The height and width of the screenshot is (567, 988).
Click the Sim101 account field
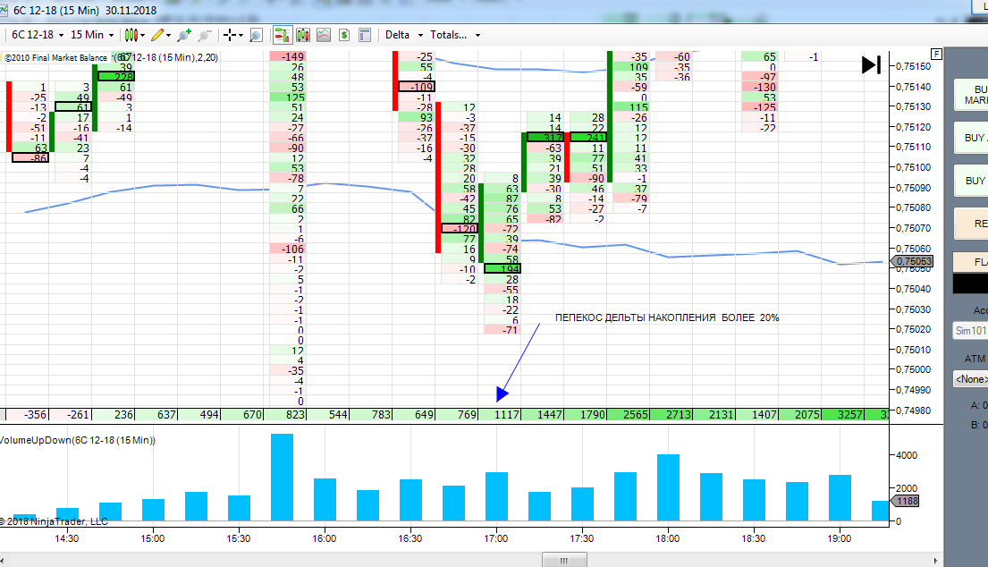click(x=970, y=331)
